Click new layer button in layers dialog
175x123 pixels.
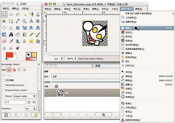pyautogui.click(x=52, y=115)
